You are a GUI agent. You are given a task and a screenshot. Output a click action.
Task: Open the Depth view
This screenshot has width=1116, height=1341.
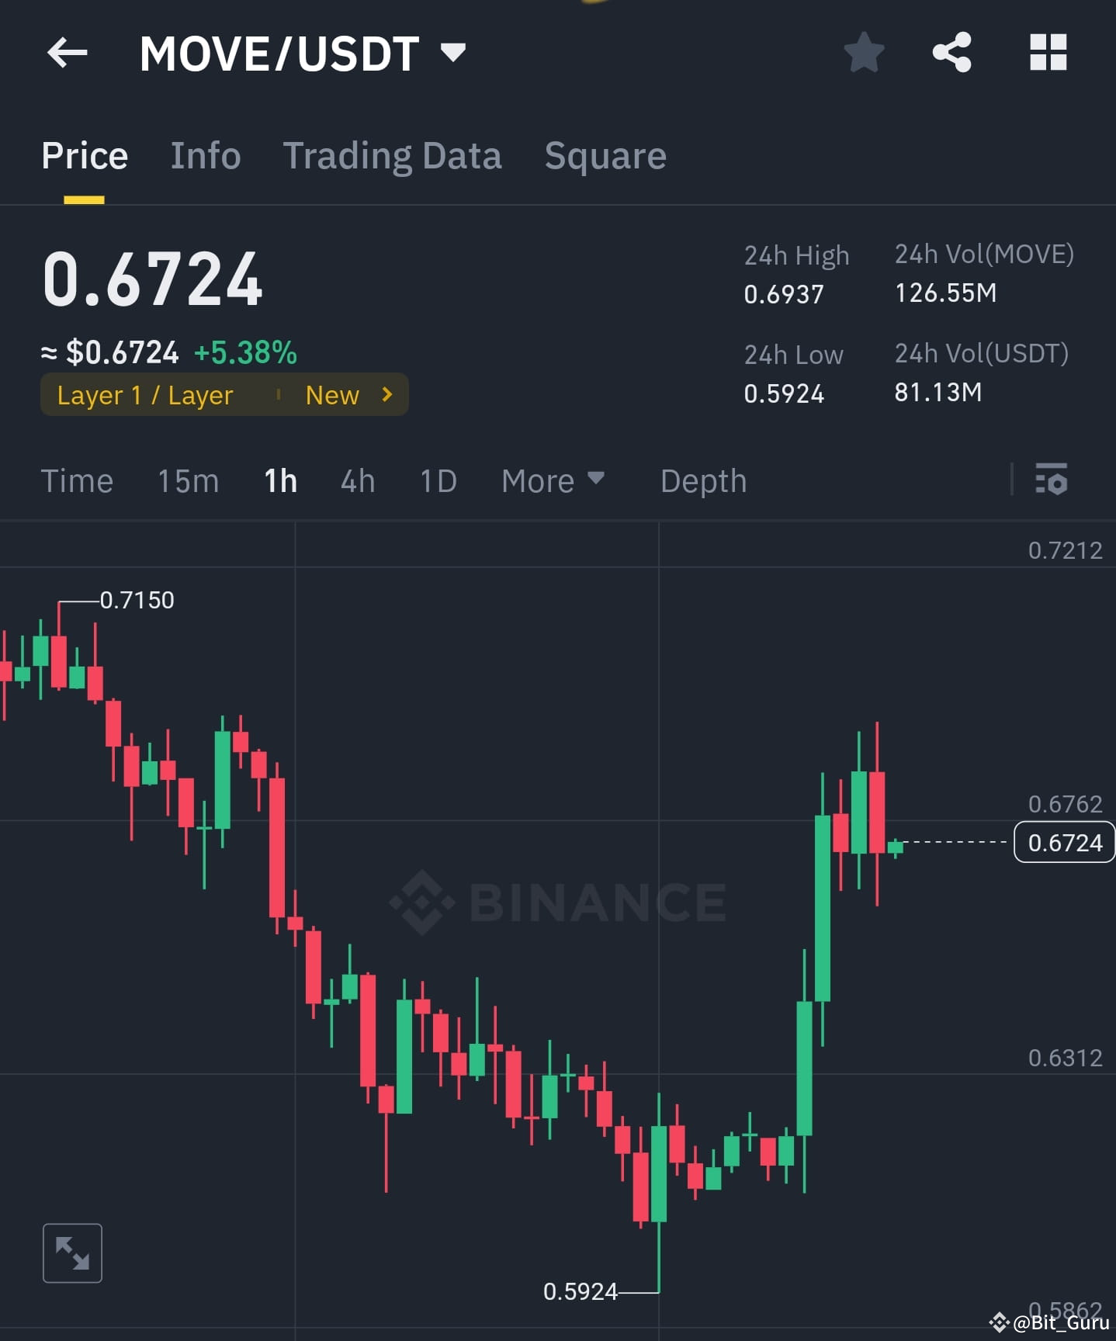[703, 481]
